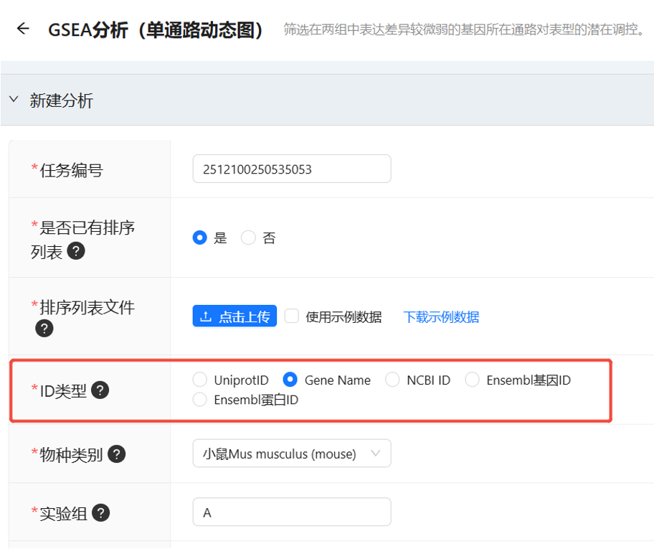This screenshot has height=554, width=654.
Task: Collapse the 新建分析 section
Action: 14,99
